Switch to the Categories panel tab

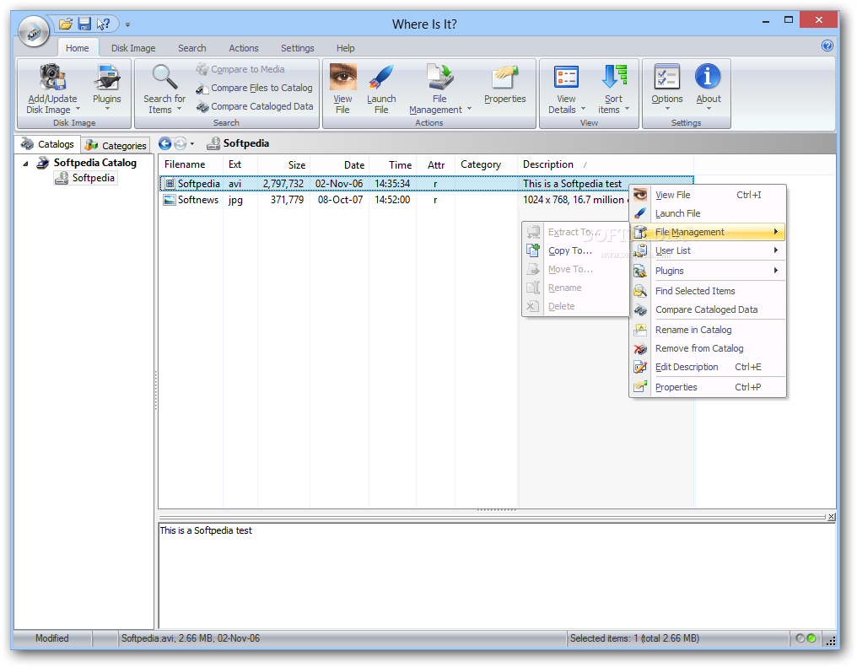click(116, 145)
